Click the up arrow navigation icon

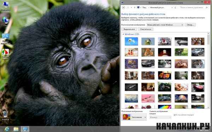point(135,7)
